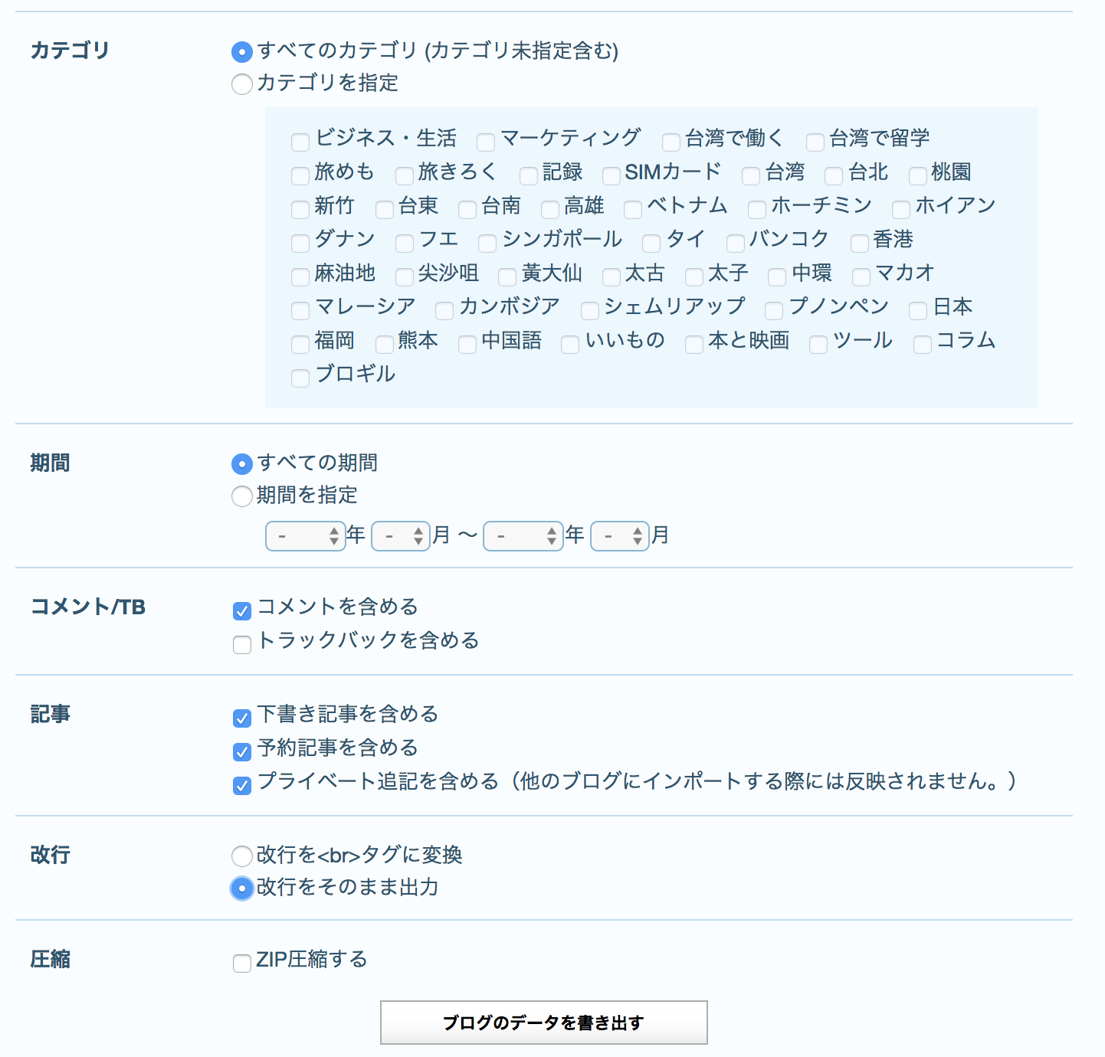The height and width of the screenshot is (1057, 1105).
Task: Expand the end year dropdown
Action: tap(523, 536)
